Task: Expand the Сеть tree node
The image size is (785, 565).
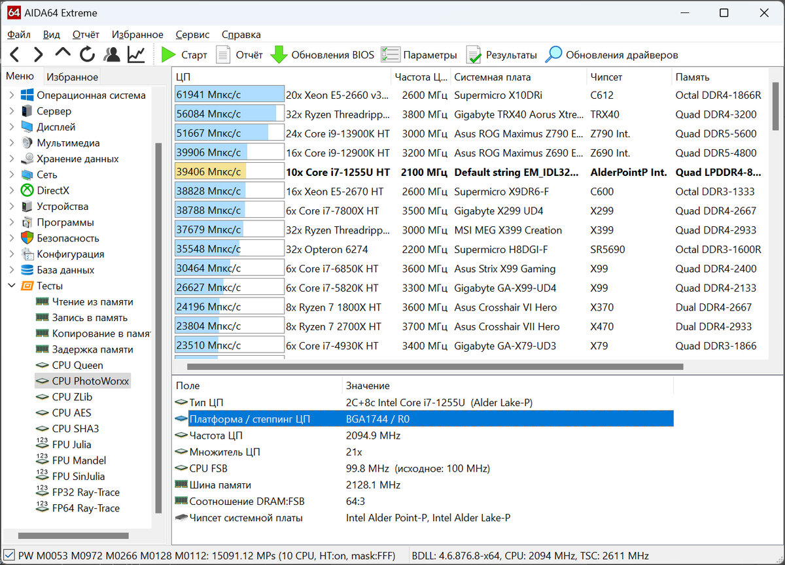Action: [x=11, y=175]
